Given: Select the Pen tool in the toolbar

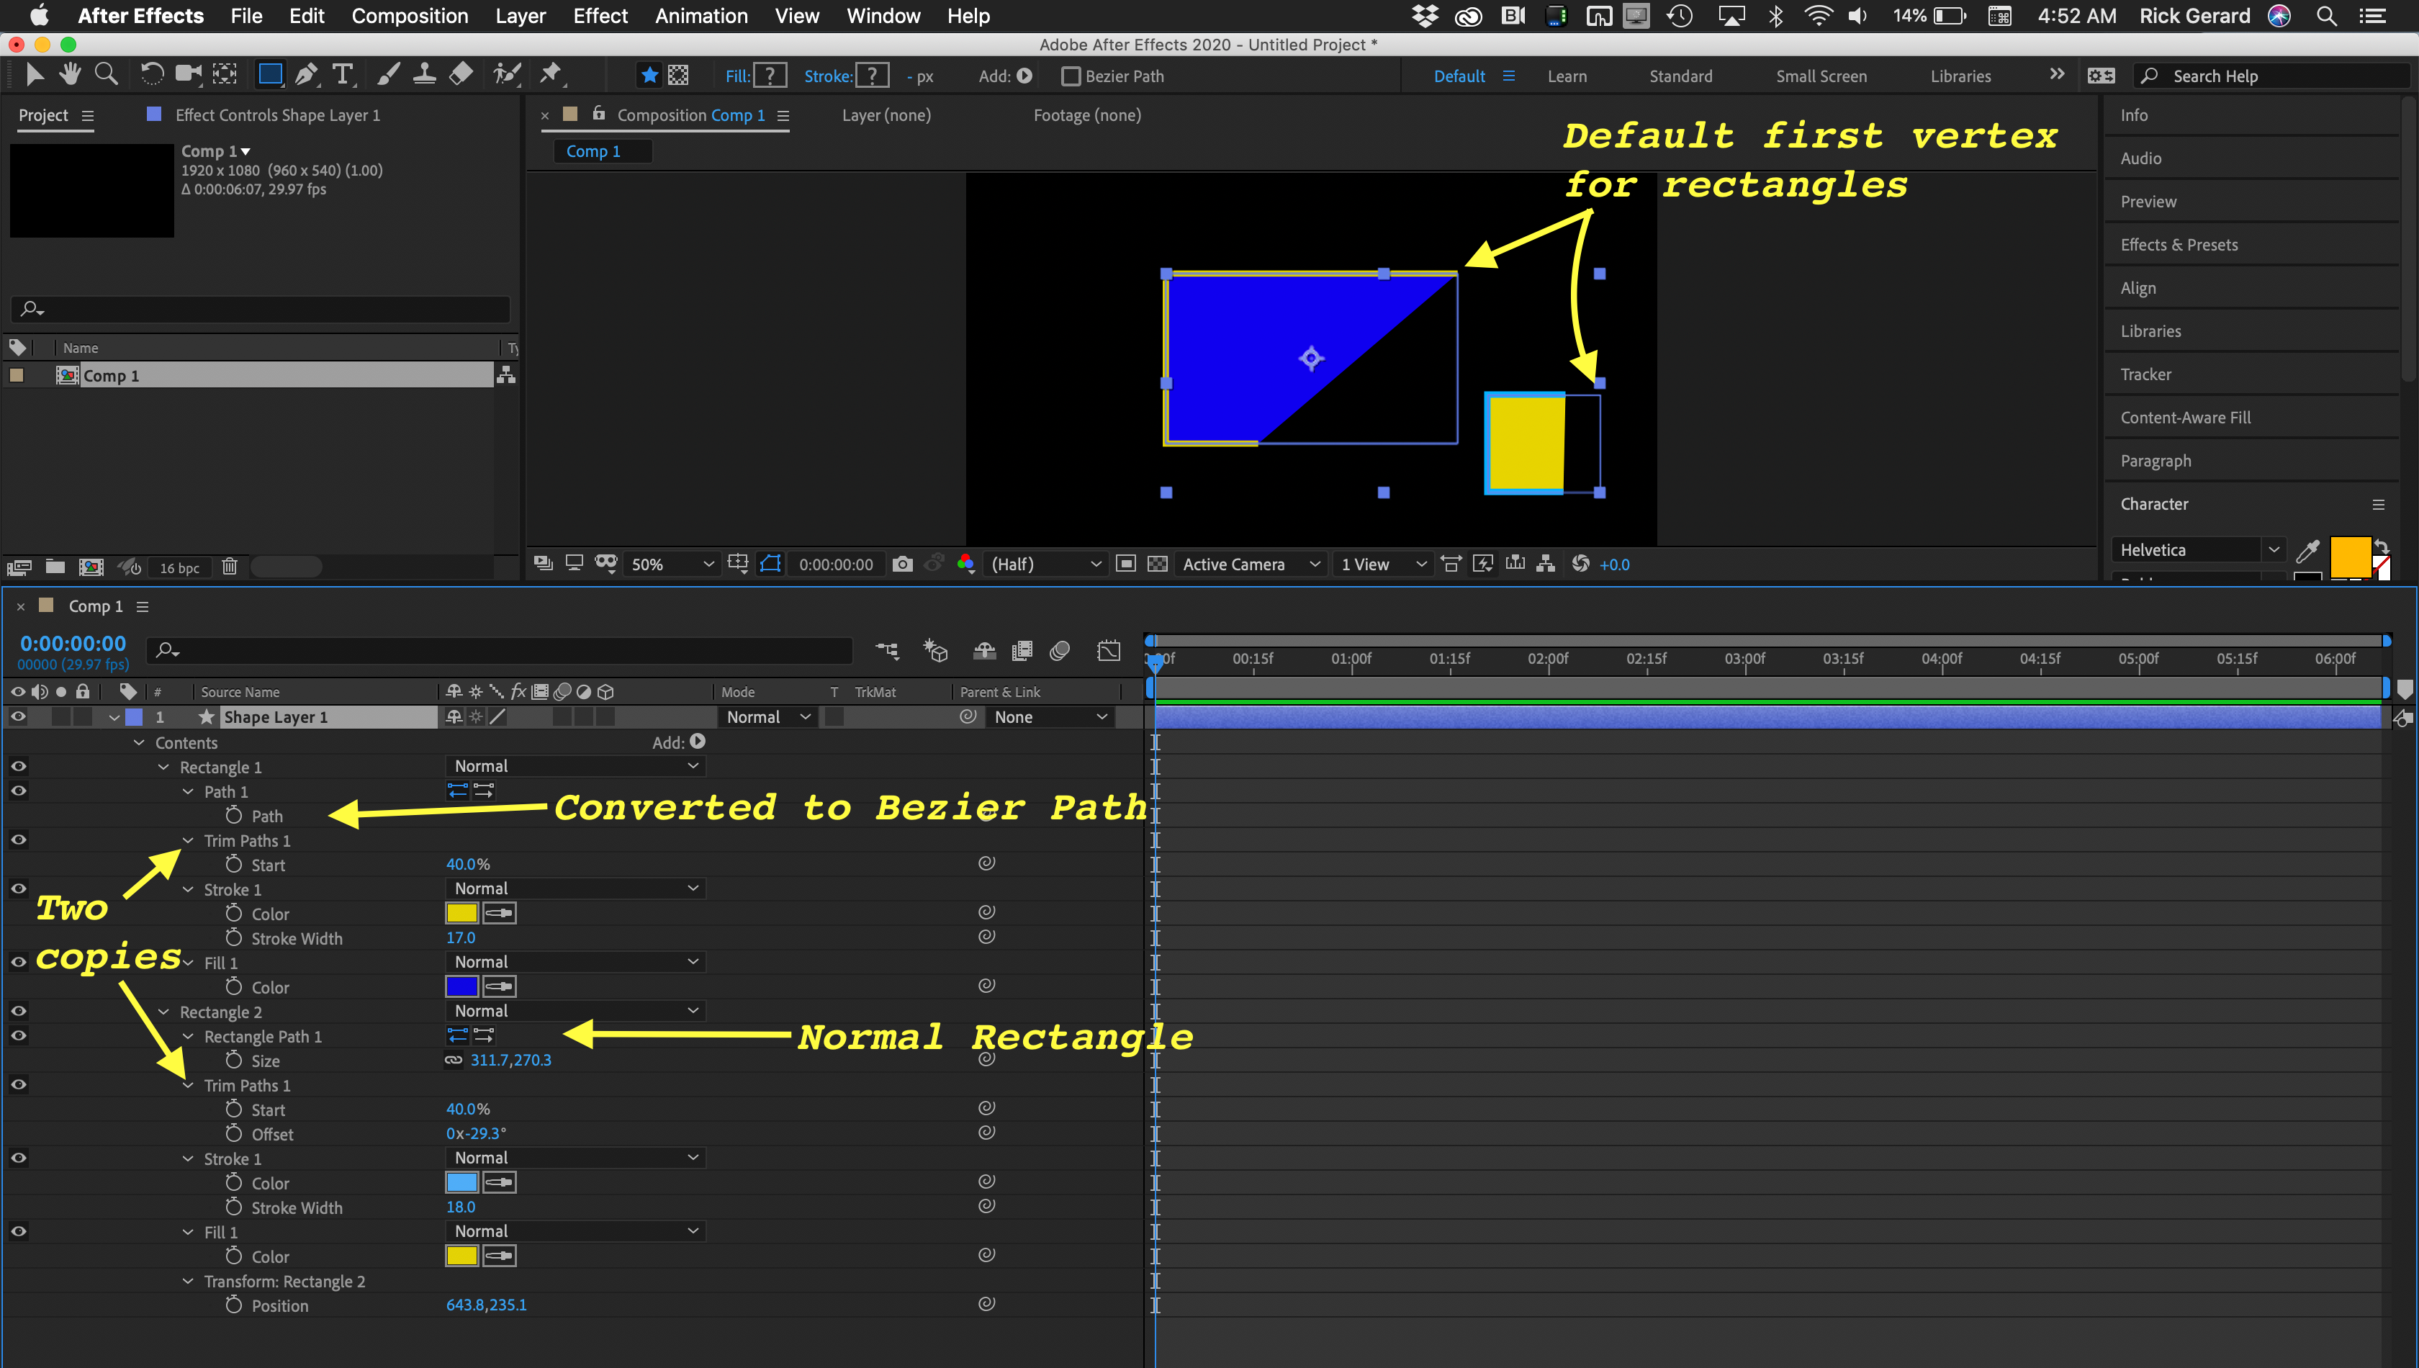Looking at the screenshot, I should 306,74.
